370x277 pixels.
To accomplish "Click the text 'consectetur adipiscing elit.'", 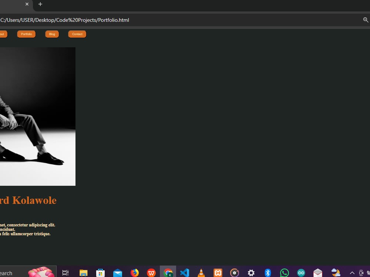I will click(x=31, y=225).
